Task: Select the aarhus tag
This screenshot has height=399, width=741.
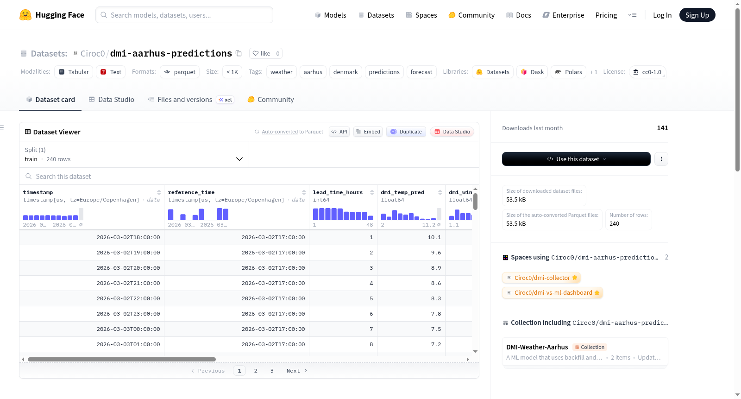Action: (313, 72)
